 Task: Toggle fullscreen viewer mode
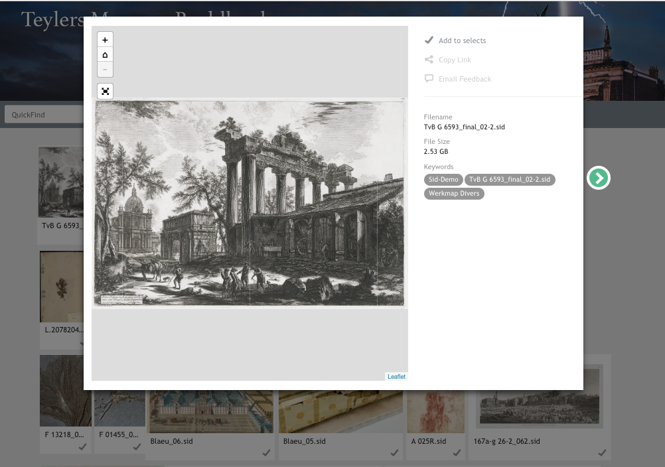pyautogui.click(x=105, y=91)
